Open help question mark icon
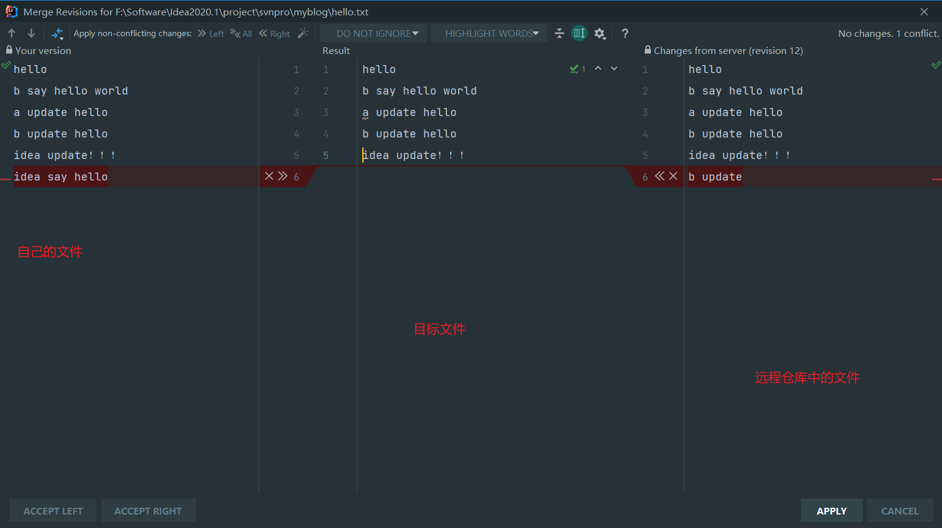Image resolution: width=942 pixels, height=528 pixels. 625,33
